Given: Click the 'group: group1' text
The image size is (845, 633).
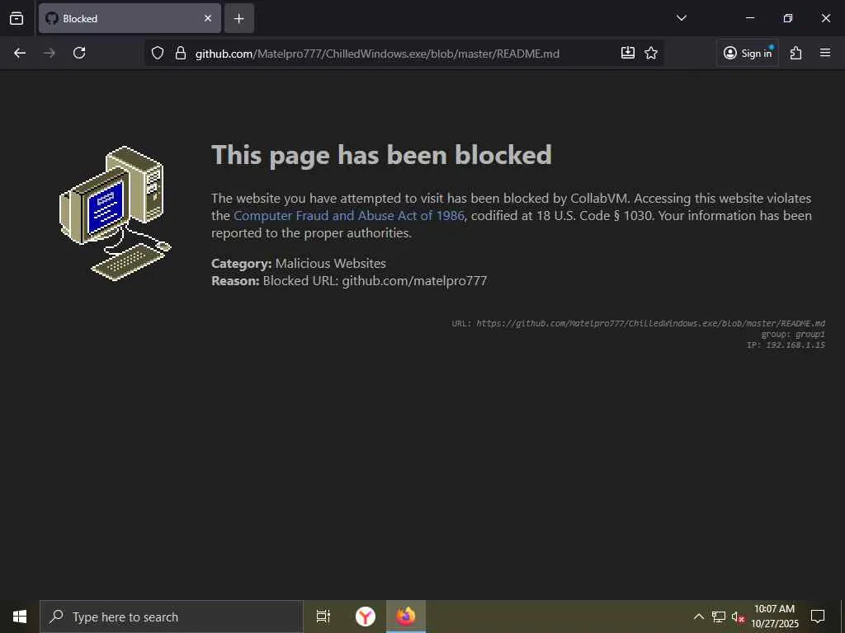Looking at the screenshot, I should 793,334.
